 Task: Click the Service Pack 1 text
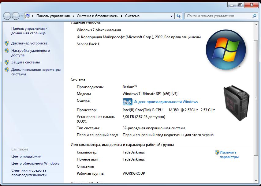point(88,44)
